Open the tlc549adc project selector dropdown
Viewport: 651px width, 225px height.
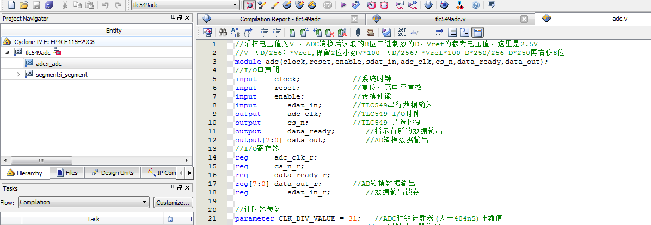(x=185, y=5)
